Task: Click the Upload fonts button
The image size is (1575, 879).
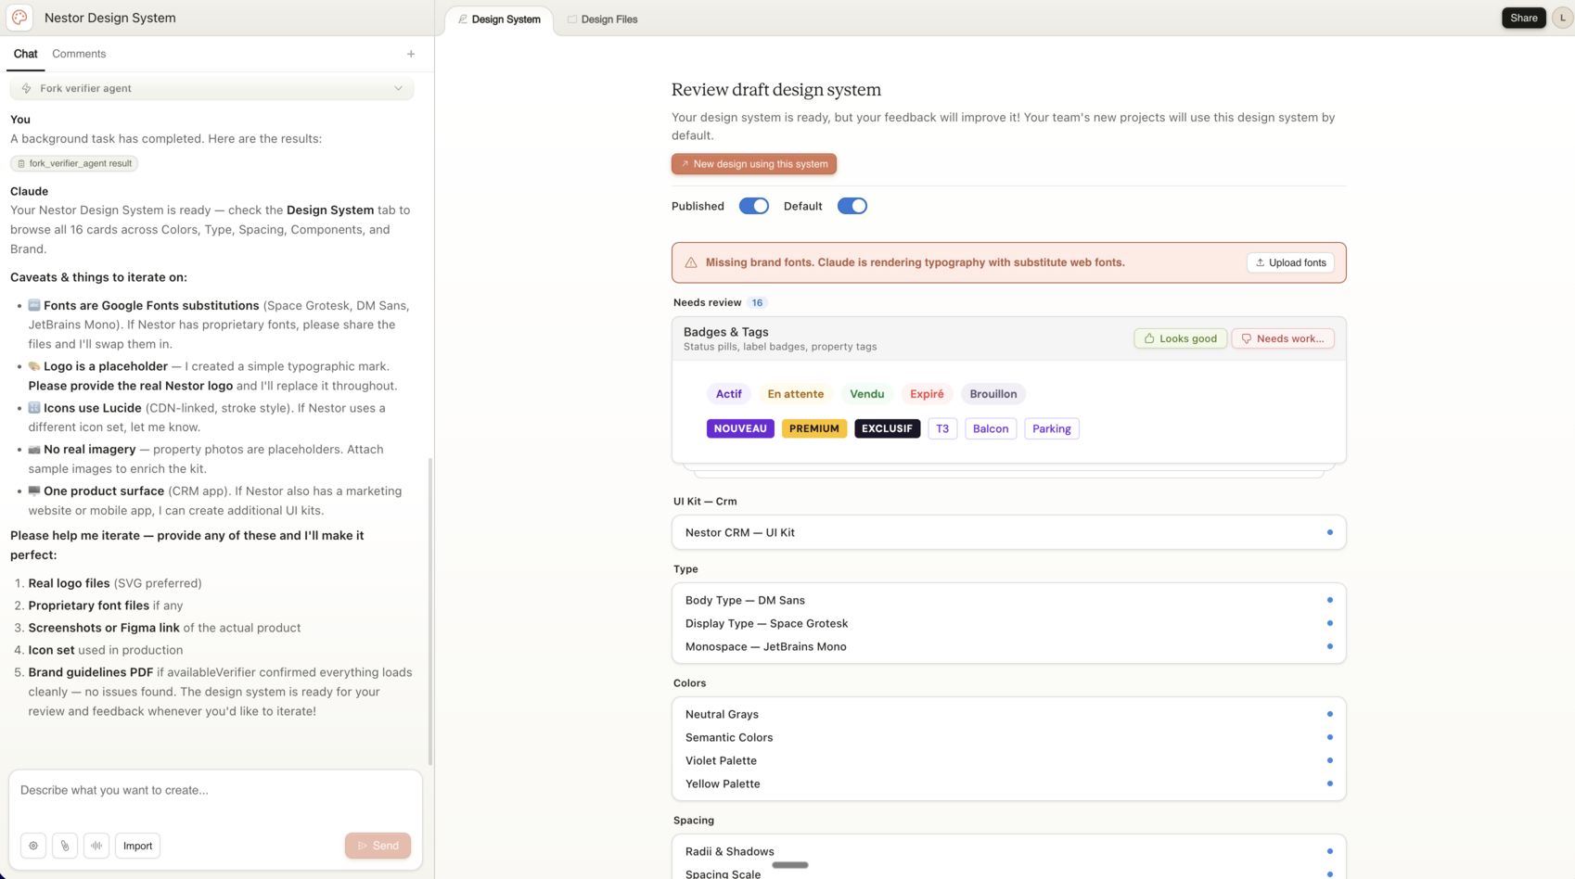Action: click(x=1290, y=262)
